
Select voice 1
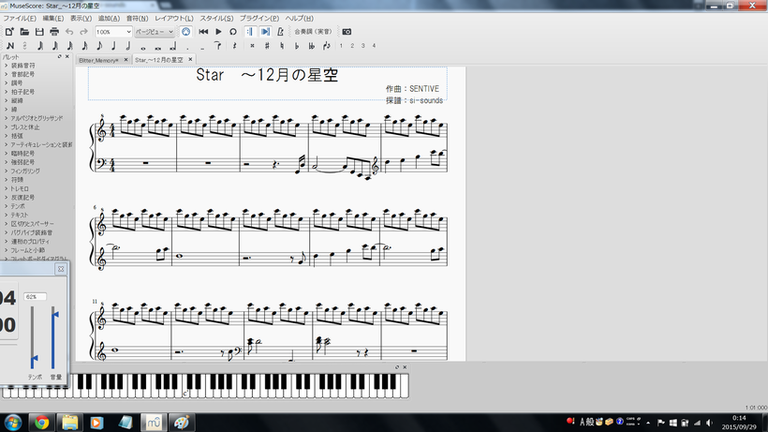tap(341, 46)
